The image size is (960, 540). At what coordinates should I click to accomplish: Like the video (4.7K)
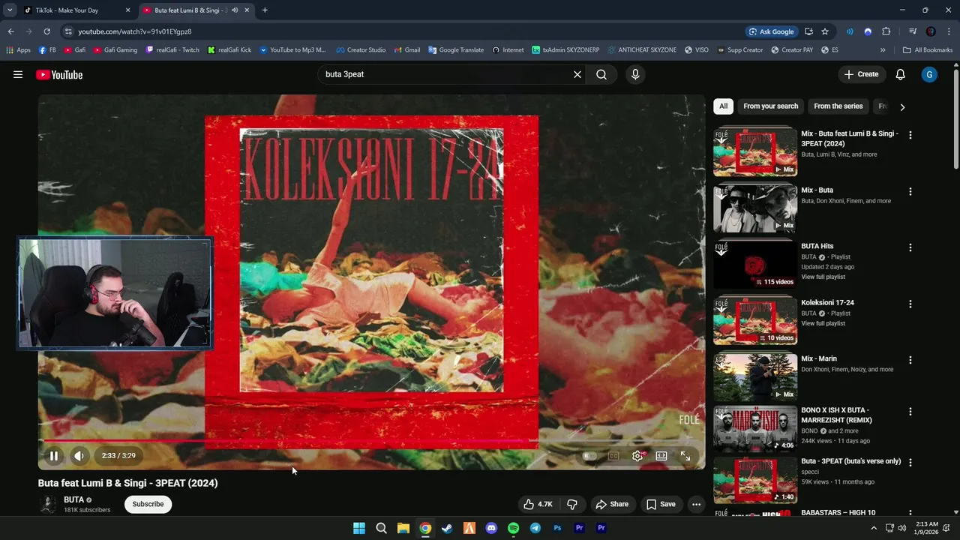pyautogui.click(x=538, y=504)
